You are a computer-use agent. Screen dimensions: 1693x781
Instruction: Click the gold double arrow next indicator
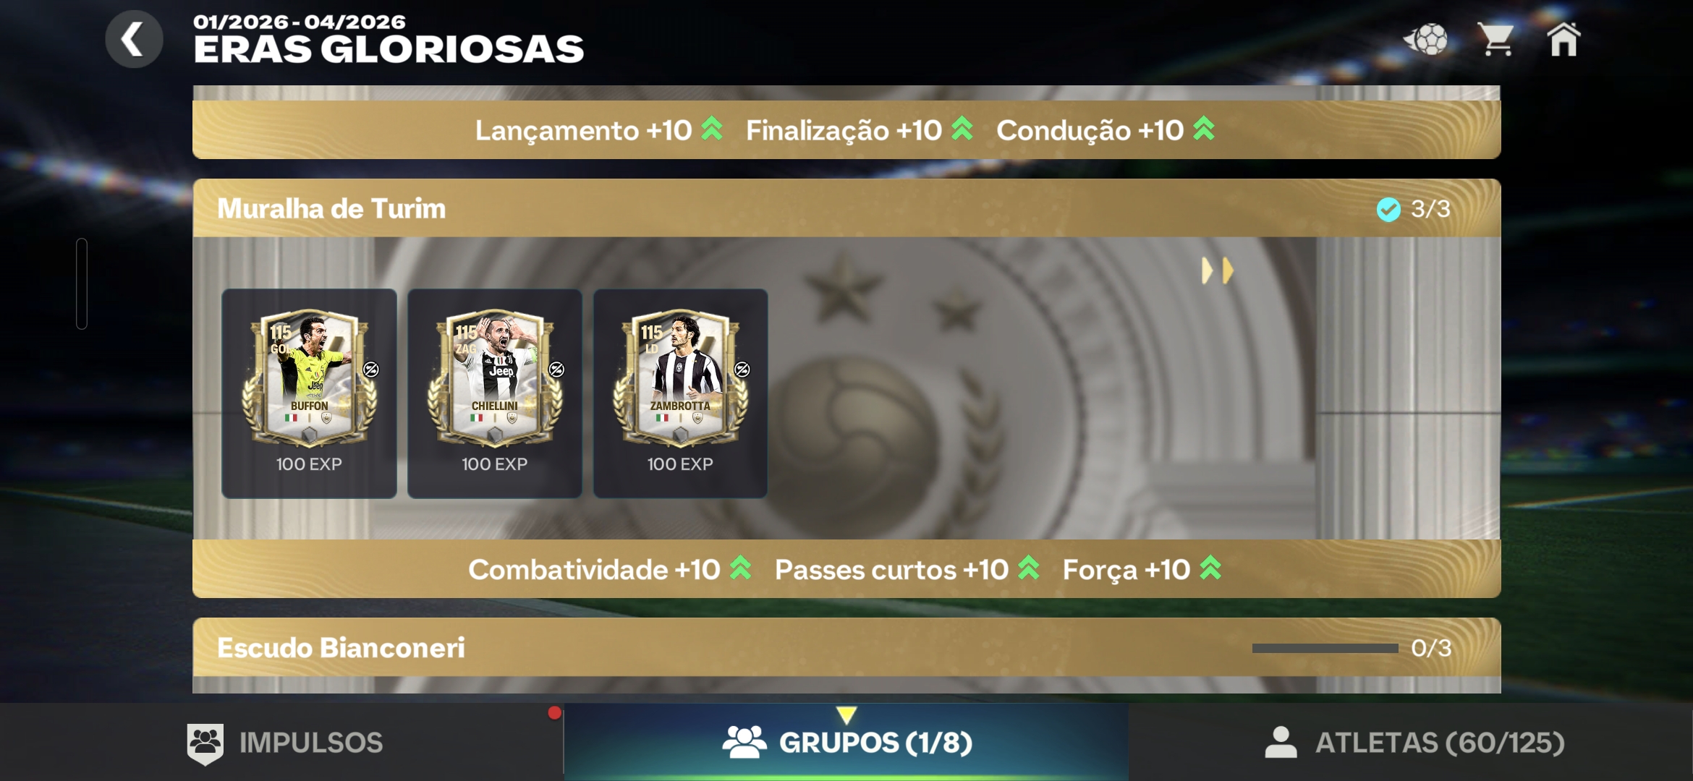click(x=1218, y=270)
